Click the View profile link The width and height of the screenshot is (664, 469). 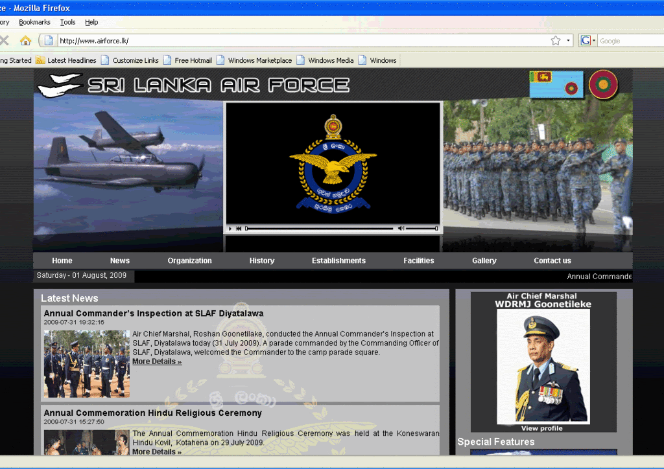(x=541, y=428)
